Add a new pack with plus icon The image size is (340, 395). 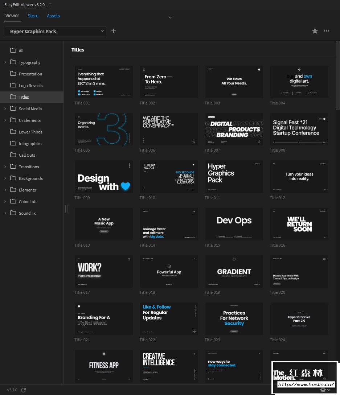pos(114,31)
